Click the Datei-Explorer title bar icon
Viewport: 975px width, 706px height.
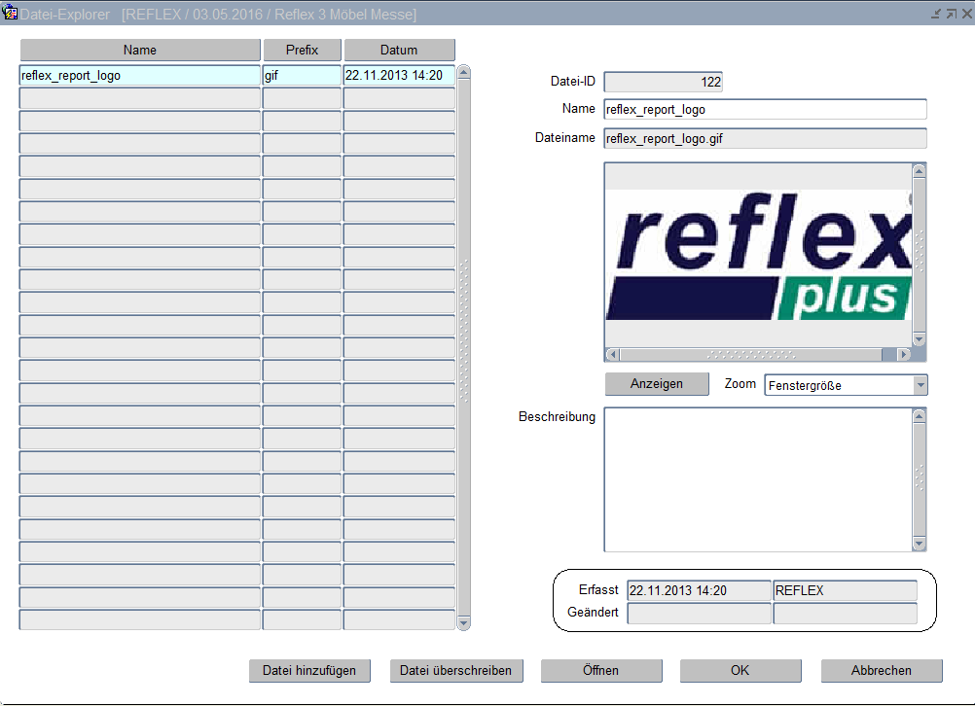click(x=11, y=14)
